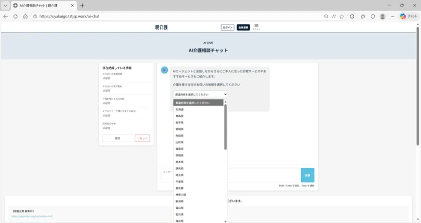This screenshot has width=421, height=223.
Task: Select 北海道 from the prefecture list
Action: [x=179, y=109]
